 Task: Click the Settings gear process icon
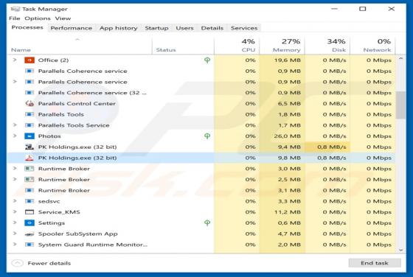point(29,222)
